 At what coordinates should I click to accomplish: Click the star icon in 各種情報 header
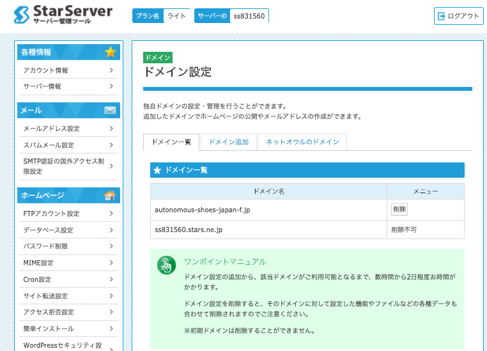coord(111,52)
